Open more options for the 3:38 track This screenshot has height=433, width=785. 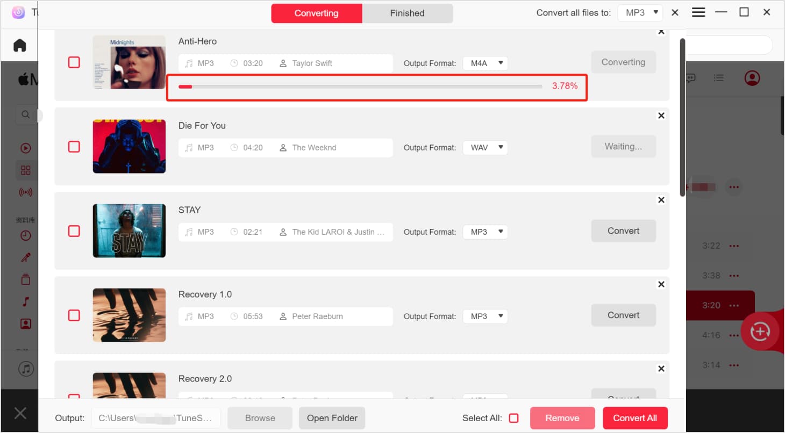coord(734,276)
